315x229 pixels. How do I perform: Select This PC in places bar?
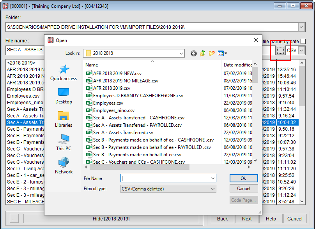tap(64, 142)
